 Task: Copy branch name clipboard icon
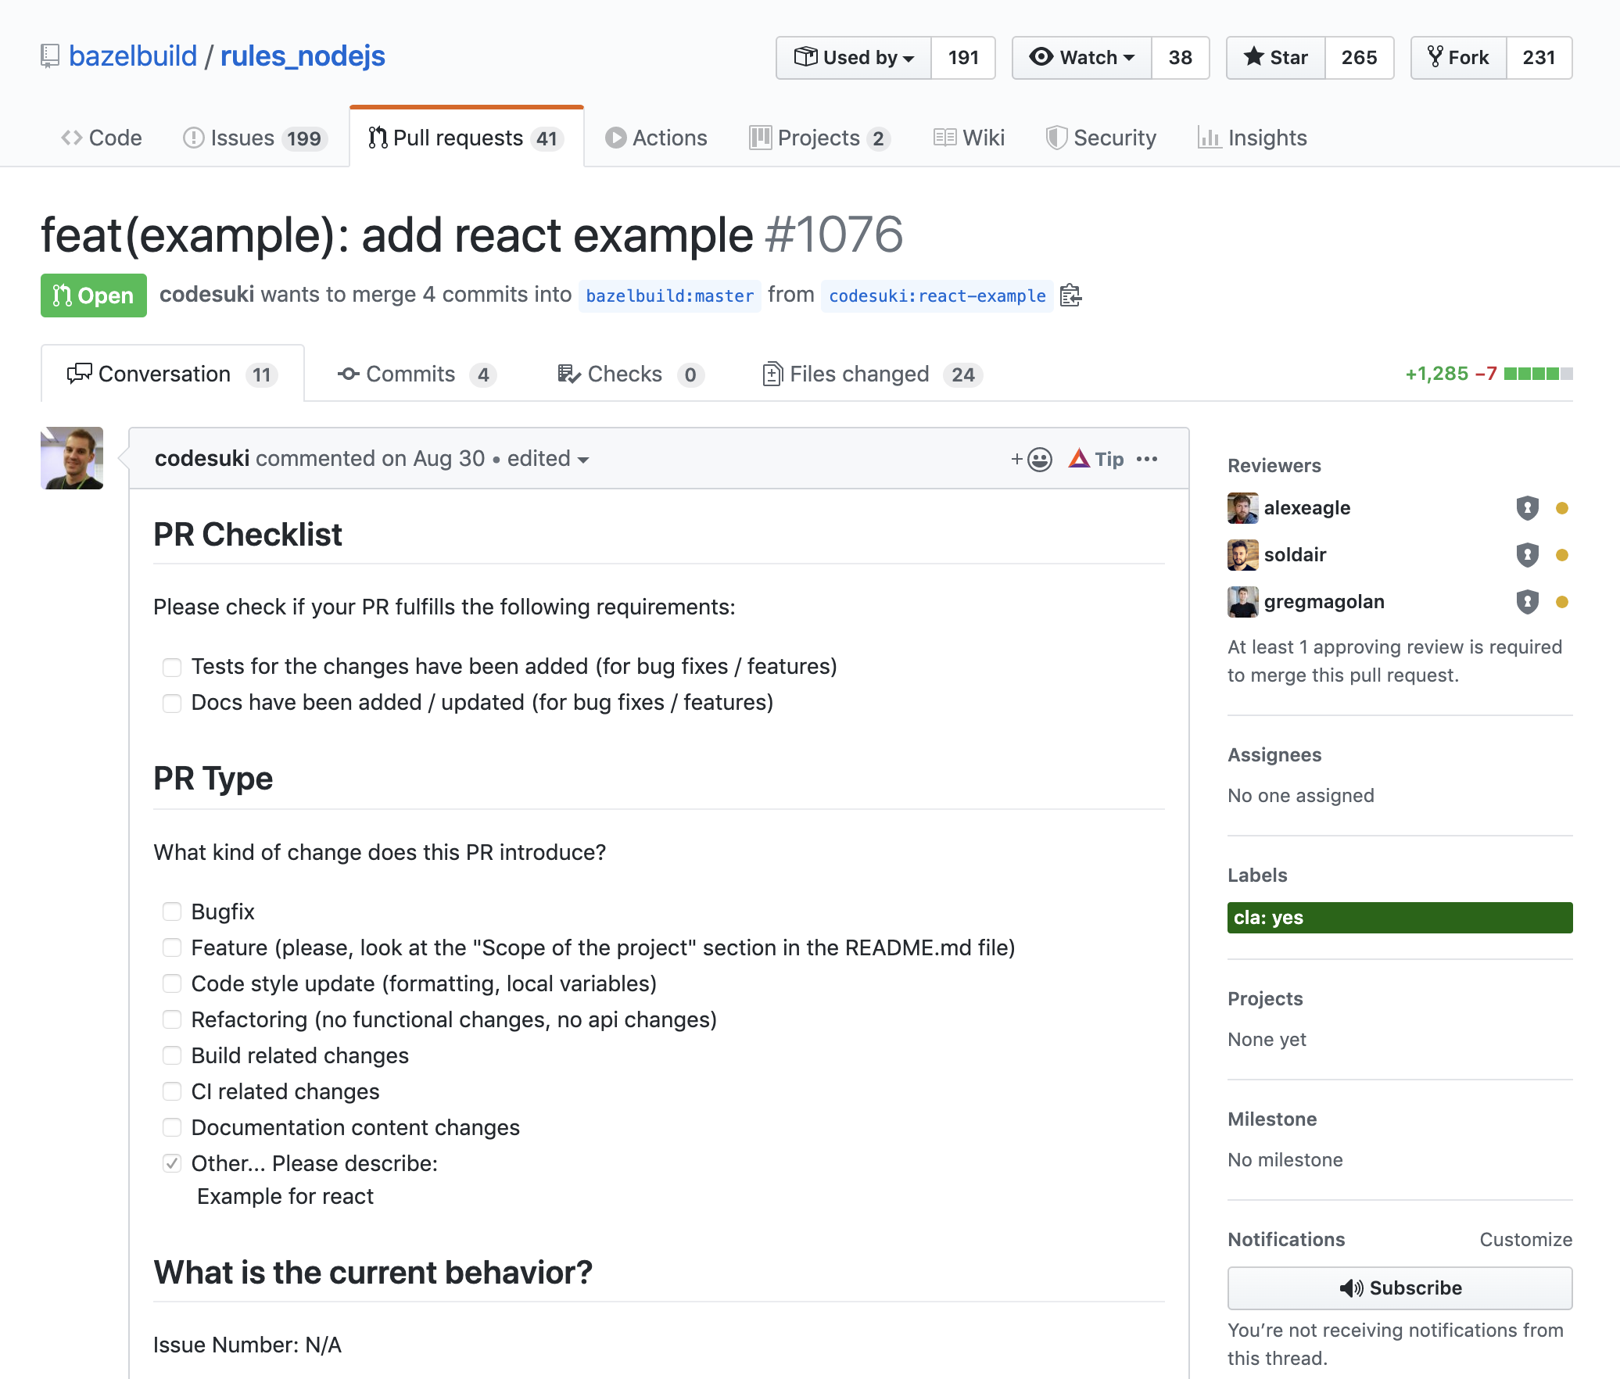click(1070, 295)
